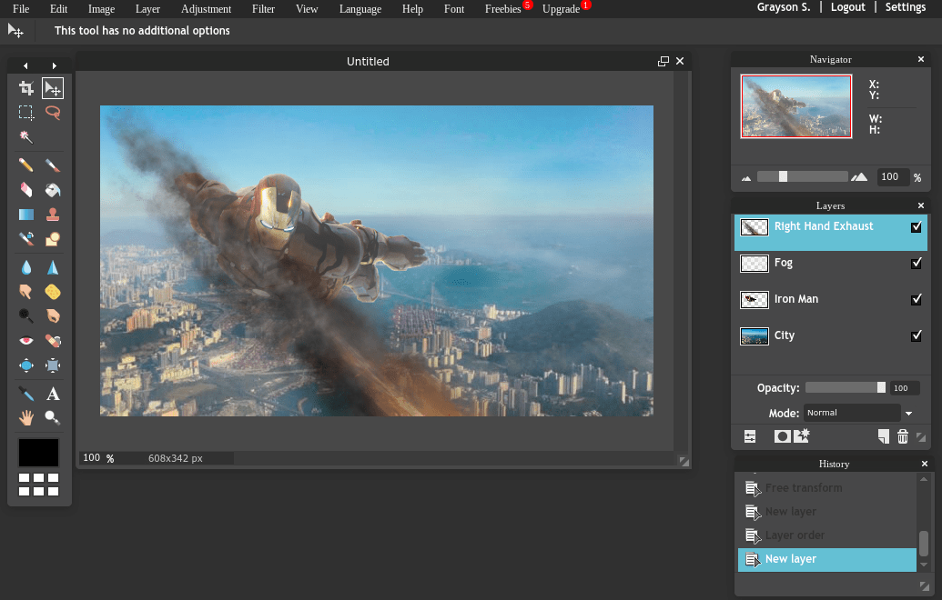Select the Zoom magnifier tool
942x600 pixels.
(53, 417)
